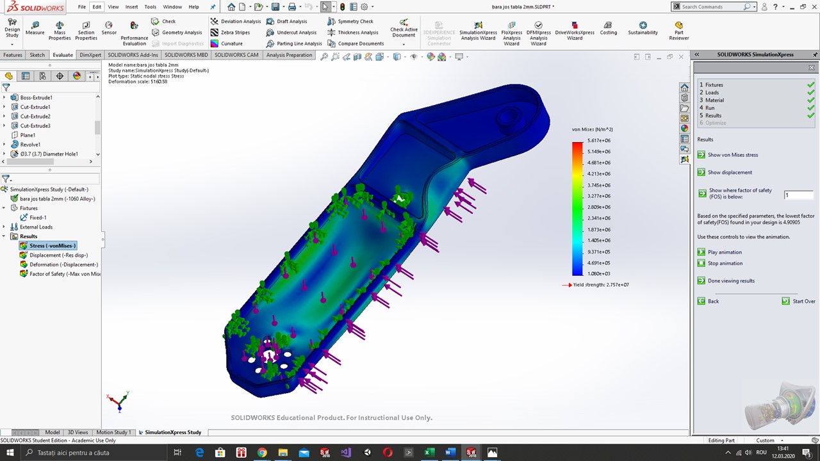Open the Design Study tool
The image size is (820, 461).
12,28
